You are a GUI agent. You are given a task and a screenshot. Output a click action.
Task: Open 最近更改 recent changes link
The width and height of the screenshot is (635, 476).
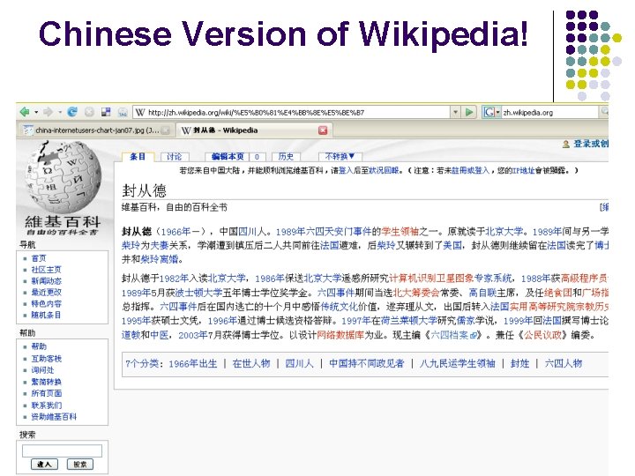(46, 292)
